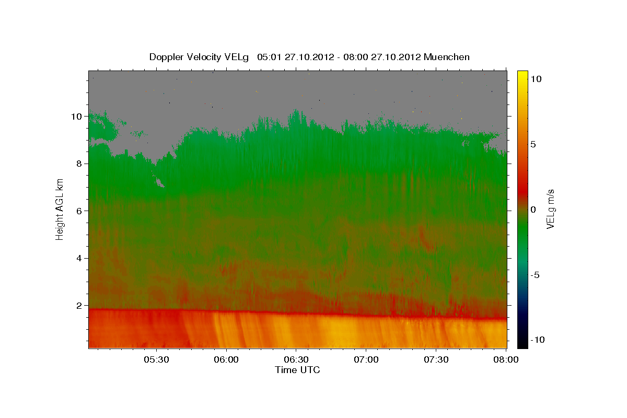Select the 07:30 time tick label
The height and width of the screenshot is (418, 627).
(436, 359)
